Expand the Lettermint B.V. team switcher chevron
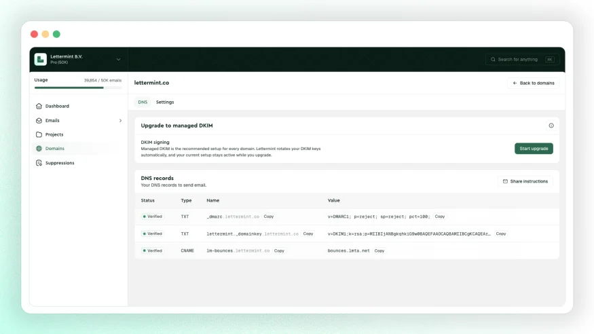The width and height of the screenshot is (594, 334). (x=119, y=60)
